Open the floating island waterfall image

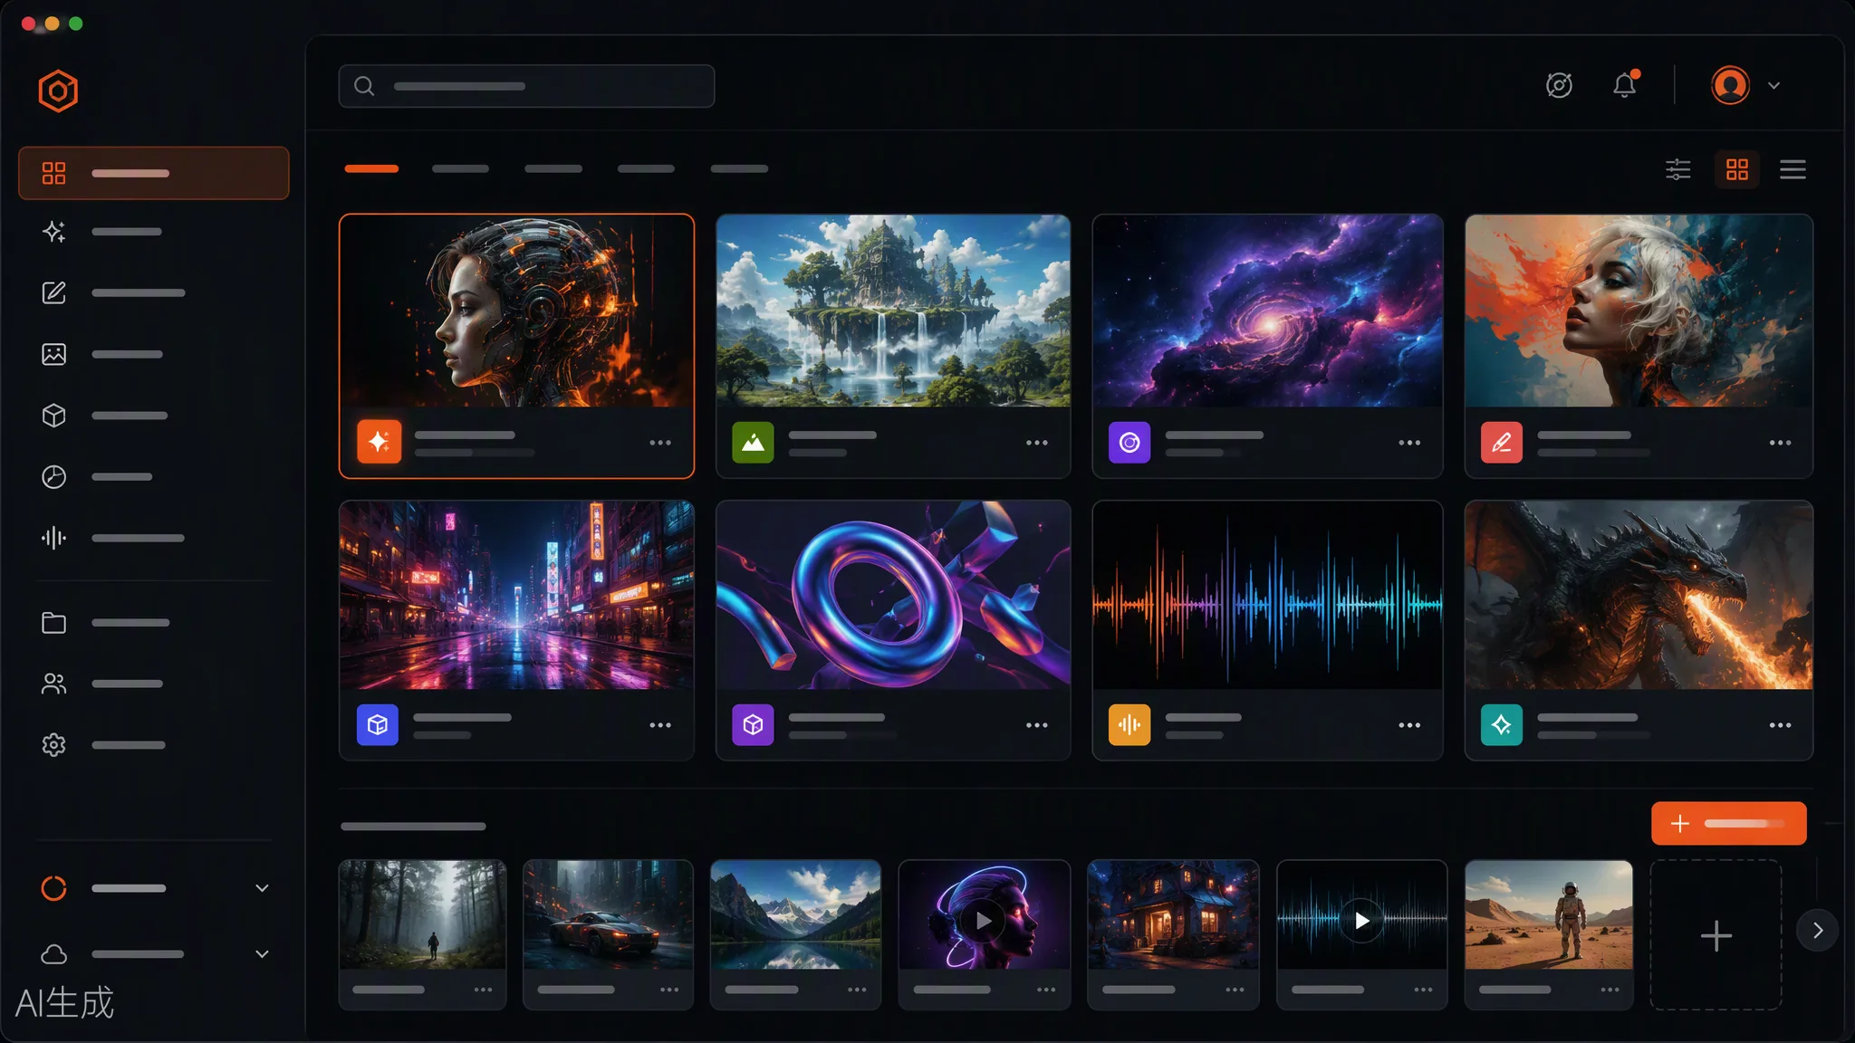point(893,311)
